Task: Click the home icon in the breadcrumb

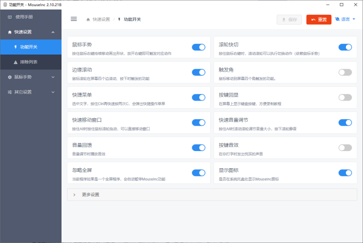Action: pyautogui.click(x=88, y=20)
